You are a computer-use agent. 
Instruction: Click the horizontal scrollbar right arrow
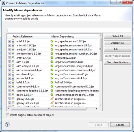coord(97,109)
